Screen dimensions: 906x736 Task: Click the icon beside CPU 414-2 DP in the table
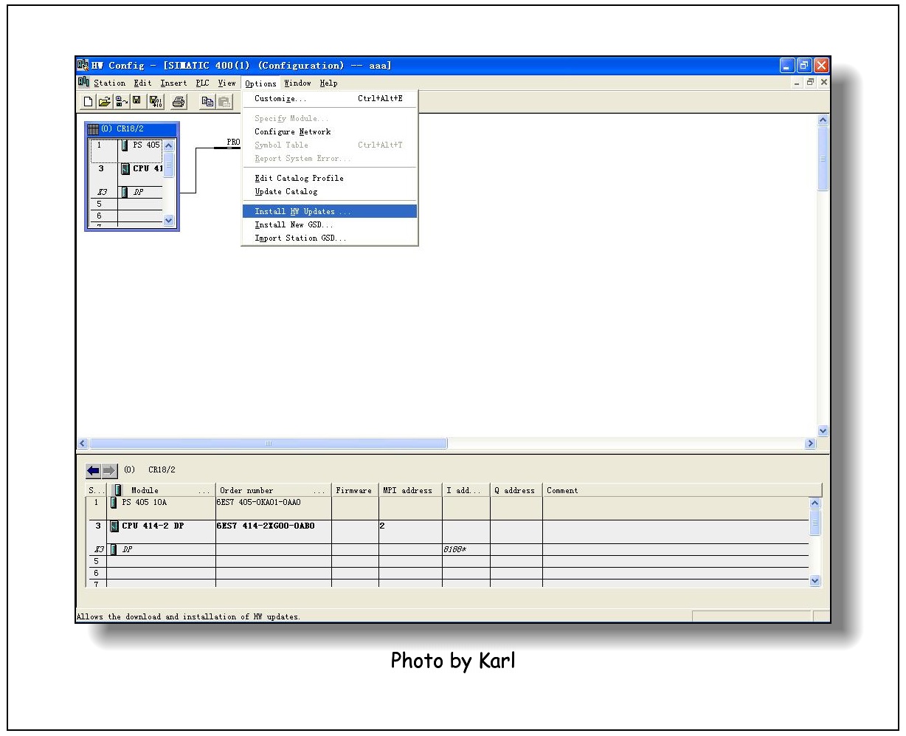[x=114, y=526]
